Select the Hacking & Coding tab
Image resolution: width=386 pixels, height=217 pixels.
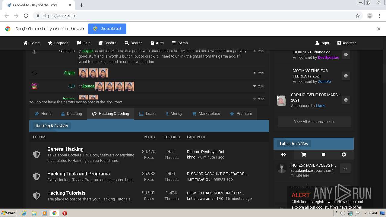(x=110, y=114)
